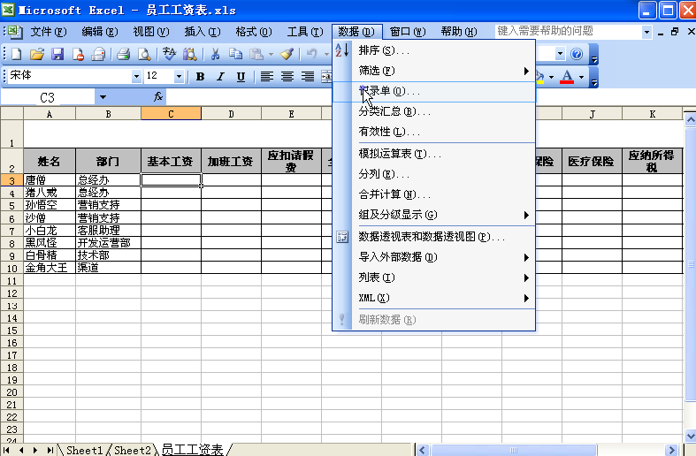Open Print Preview magnifier icon
The width and height of the screenshot is (696, 456).
[144, 54]
